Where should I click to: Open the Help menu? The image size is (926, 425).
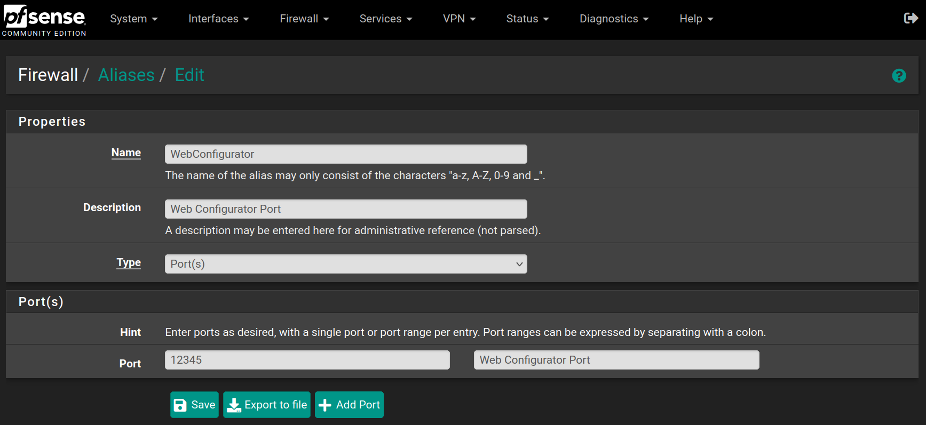(697, 19)
